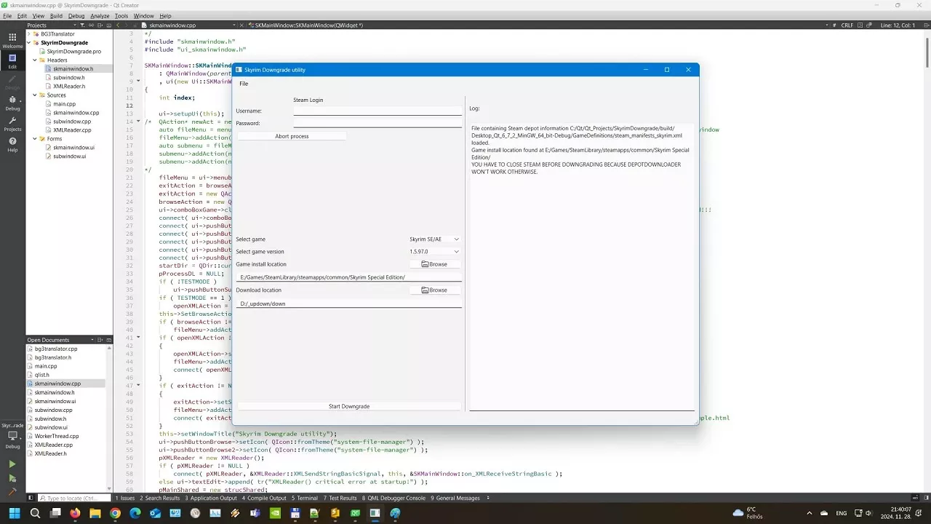Collapse the Sources folder in tree
The width and height of the screenshot is (931, 524).
pos(35,95)
